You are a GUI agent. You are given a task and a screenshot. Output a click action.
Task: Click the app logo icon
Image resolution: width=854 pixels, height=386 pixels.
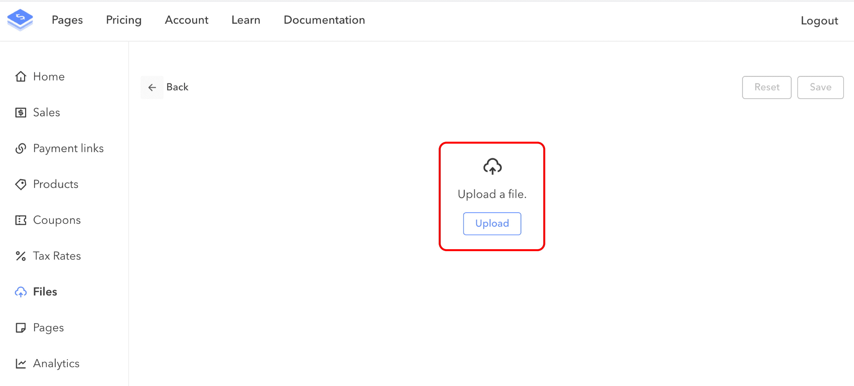pyautogui.click(x=20, y=20)
